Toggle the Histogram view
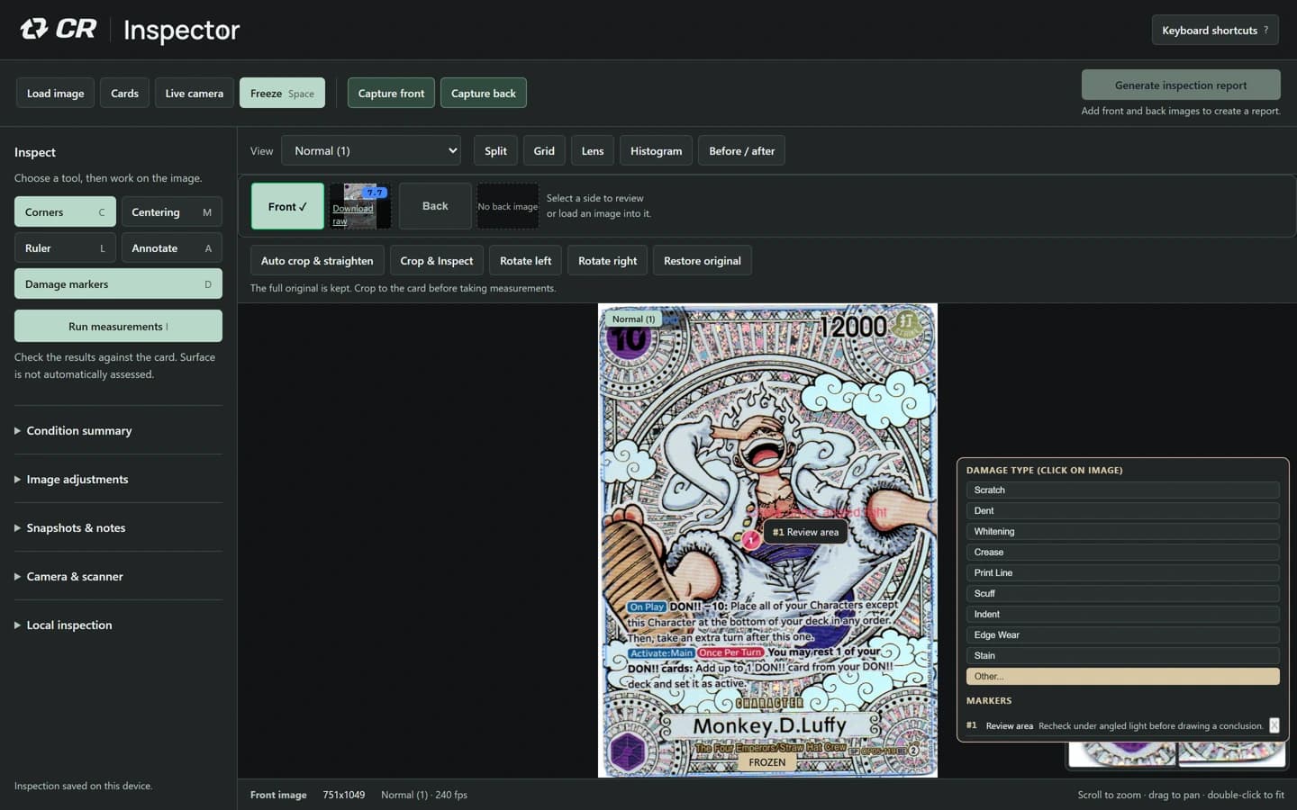Screen dimensions: 1297x810 click(656, 150)
